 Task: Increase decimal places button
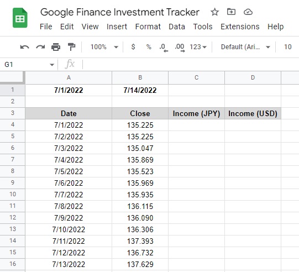(x=180, y=48)
